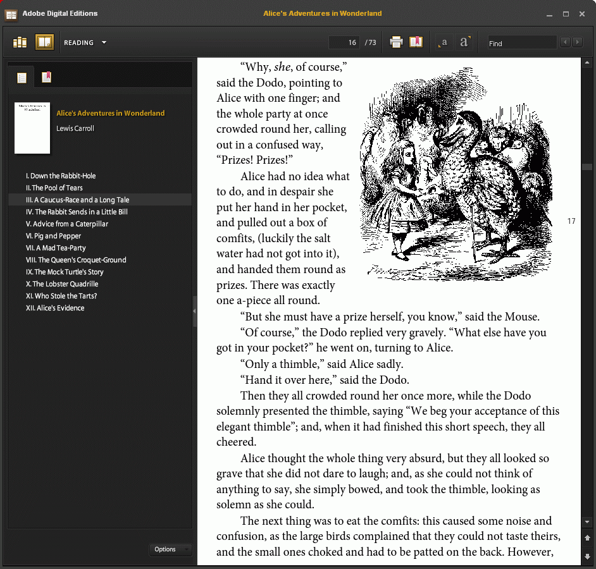
Task: Open the Table of Contents panel tab
Action: point(22,78)
